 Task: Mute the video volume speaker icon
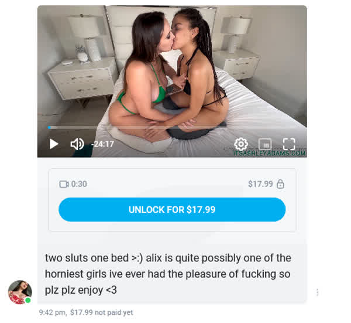click(x=77, y=144)
